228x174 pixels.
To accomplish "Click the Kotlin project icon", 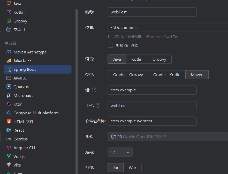I will (9, 12).
